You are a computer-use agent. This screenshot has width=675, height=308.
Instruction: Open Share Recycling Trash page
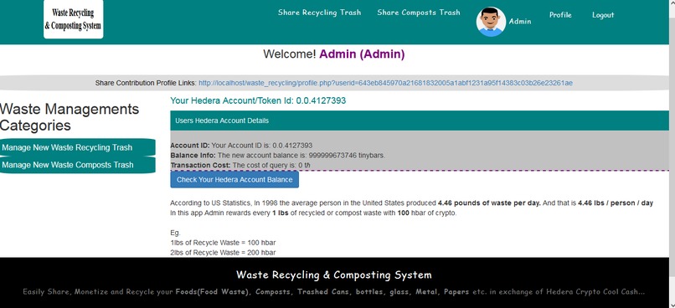pyautogui.click(x=319, y=13)
